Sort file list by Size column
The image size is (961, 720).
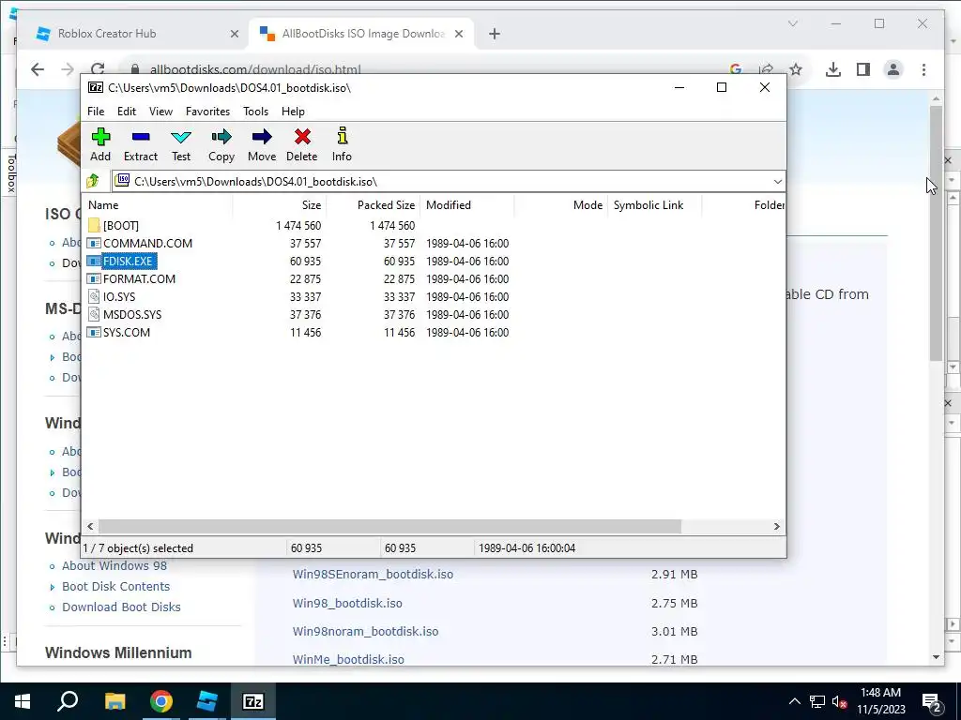pyautogui.click(x=280, y=205)
